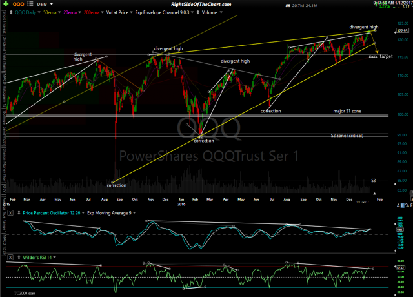
Task: Click the 'S2 zone (critical)' label
Action: click(x=347, y=136)
